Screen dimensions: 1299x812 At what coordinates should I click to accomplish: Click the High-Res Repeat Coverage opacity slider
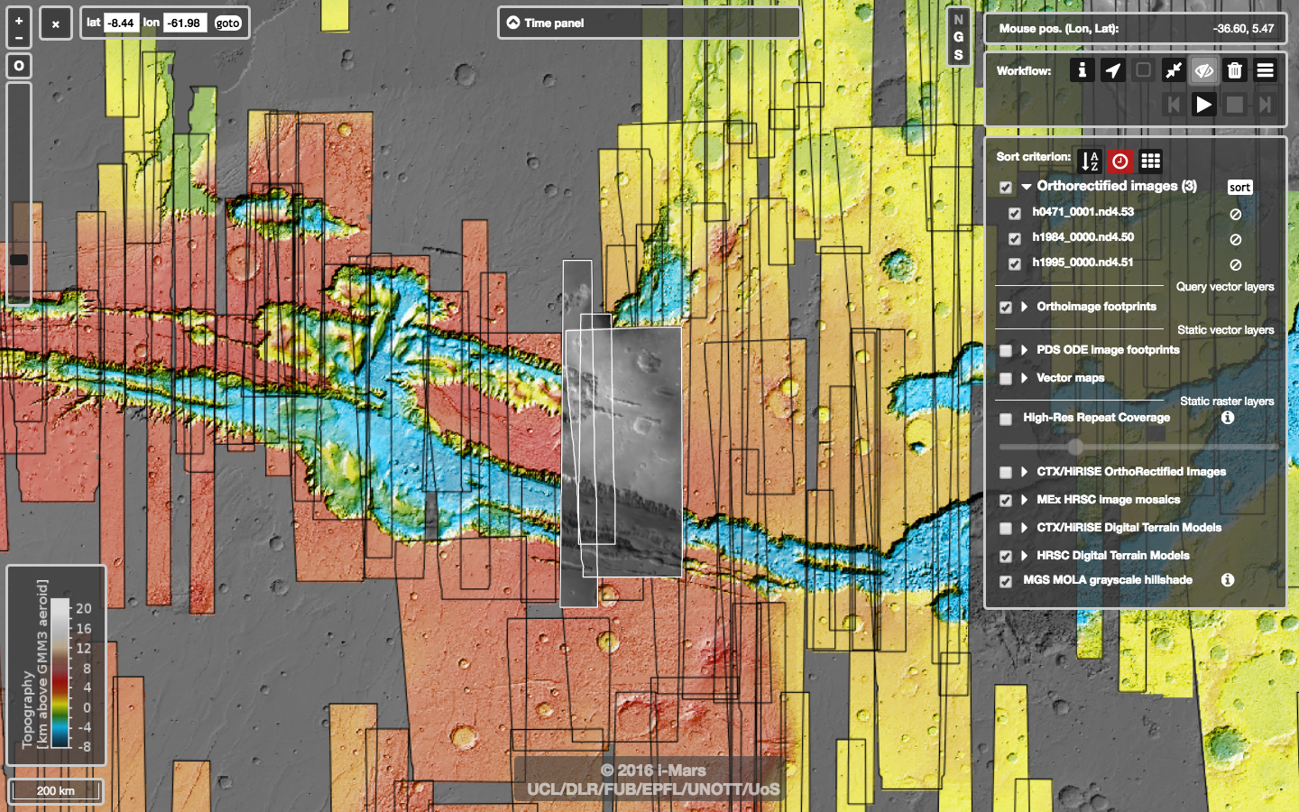[1075, 447]
